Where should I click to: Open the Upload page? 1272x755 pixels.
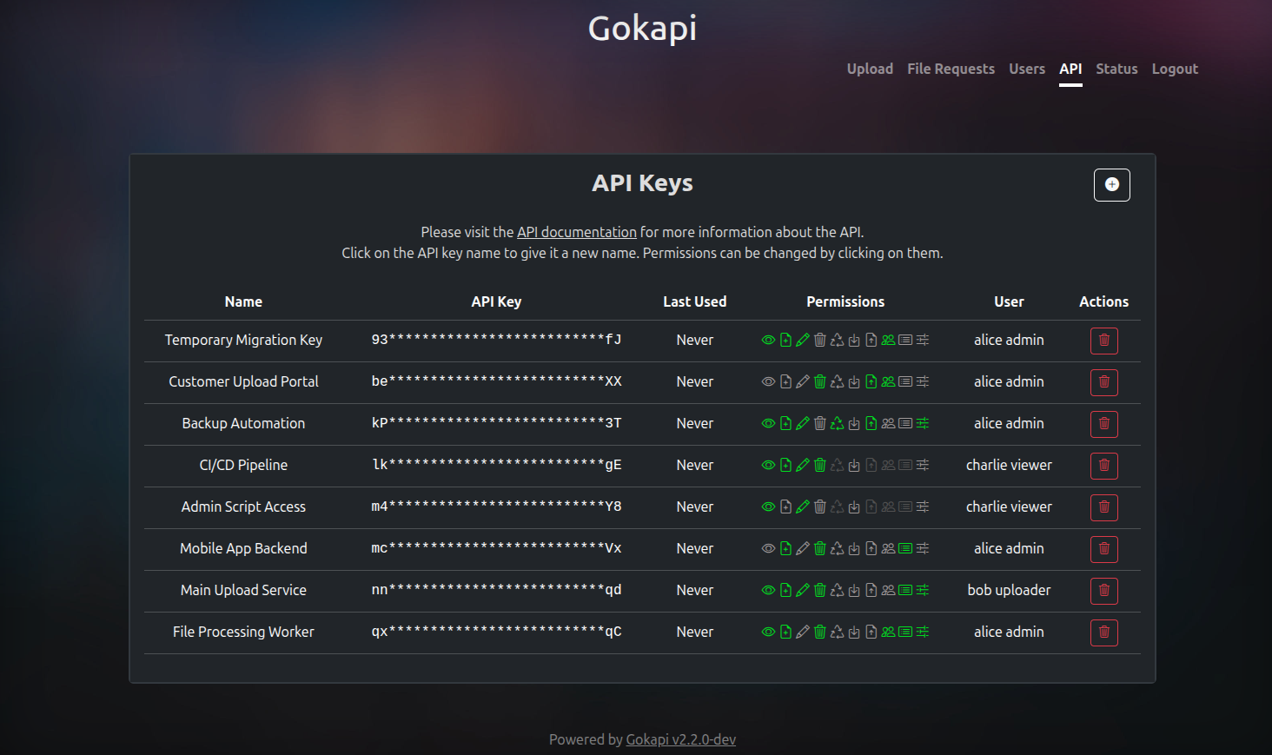point(870,69)
